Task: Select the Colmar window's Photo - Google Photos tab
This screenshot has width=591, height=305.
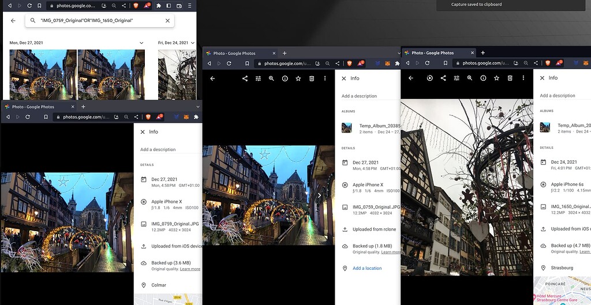Action: pyautogui.click(x=38, y=107)
